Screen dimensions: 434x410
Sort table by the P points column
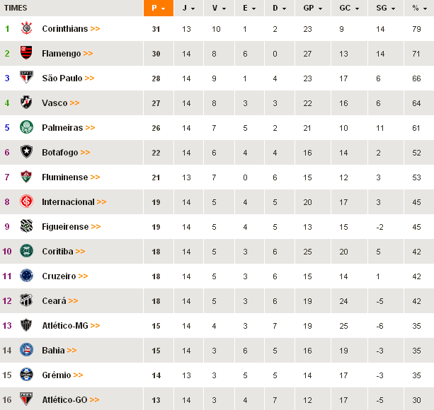[158, 8]
